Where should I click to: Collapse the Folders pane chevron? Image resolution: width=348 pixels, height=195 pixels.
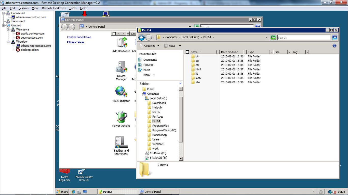point(180,84)
